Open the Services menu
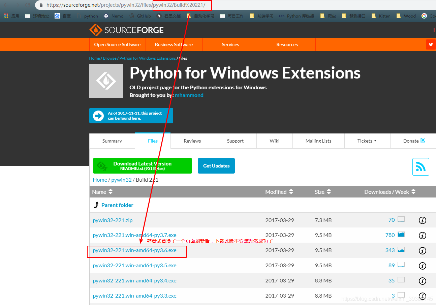 click(x=230, y=44)
